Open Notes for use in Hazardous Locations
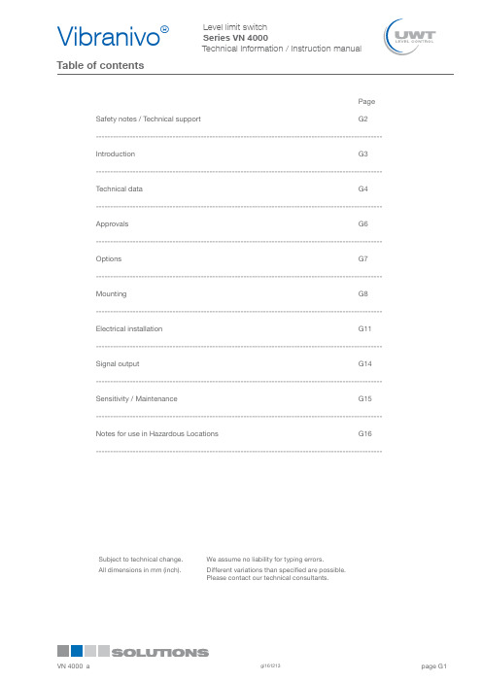Viewport: 482px width, 682px height. click(x=157, y=433)
